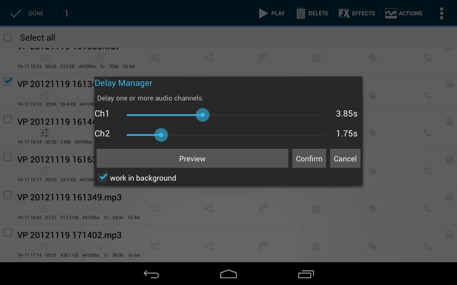The width and height of the screenshot is (457, 285).
Task: Check the box for VP 20121119 171402.mp3
Action: pos(7,233)
